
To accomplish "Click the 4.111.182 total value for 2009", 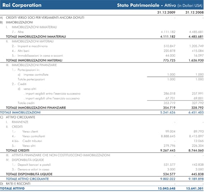I will (168, 37).
